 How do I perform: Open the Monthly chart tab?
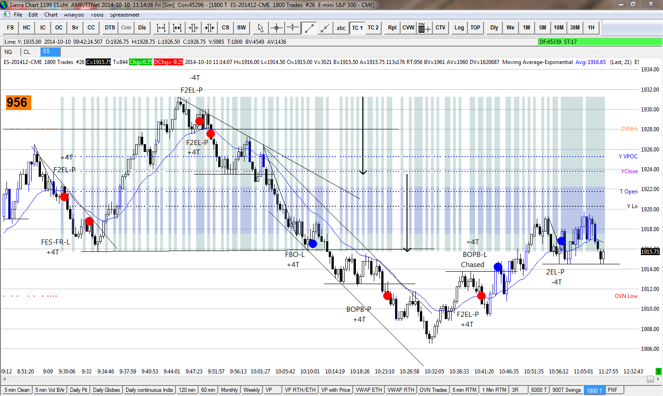pos(229,390)
